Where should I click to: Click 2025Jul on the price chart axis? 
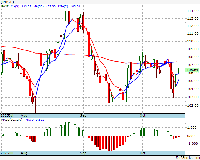(x=7, y=115)
